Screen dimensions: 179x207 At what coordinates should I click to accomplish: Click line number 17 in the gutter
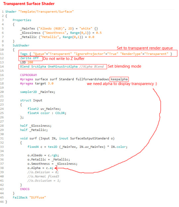[x=2, y=79]
